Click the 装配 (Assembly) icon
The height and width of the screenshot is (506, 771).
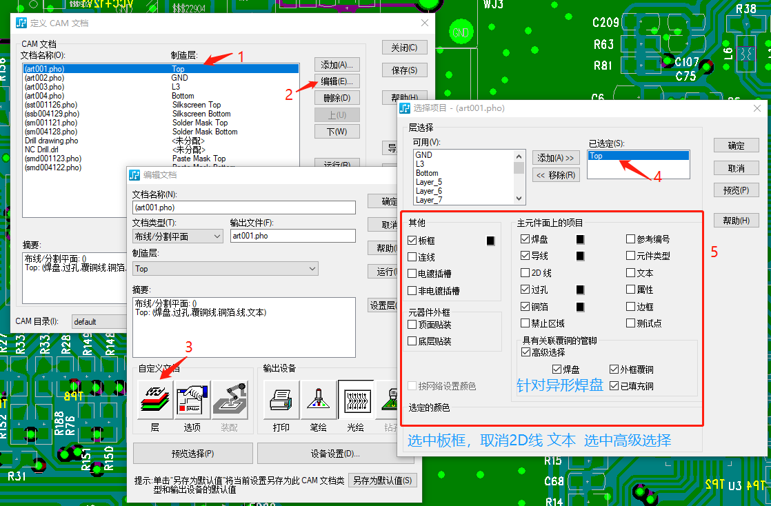[x=230, y=400]
